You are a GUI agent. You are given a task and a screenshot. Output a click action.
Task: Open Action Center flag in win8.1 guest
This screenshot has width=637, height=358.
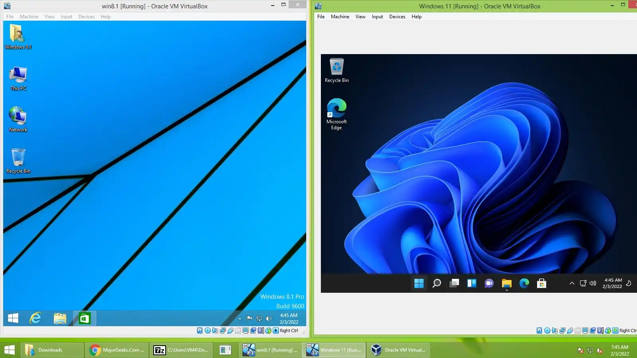coord(250,318)
